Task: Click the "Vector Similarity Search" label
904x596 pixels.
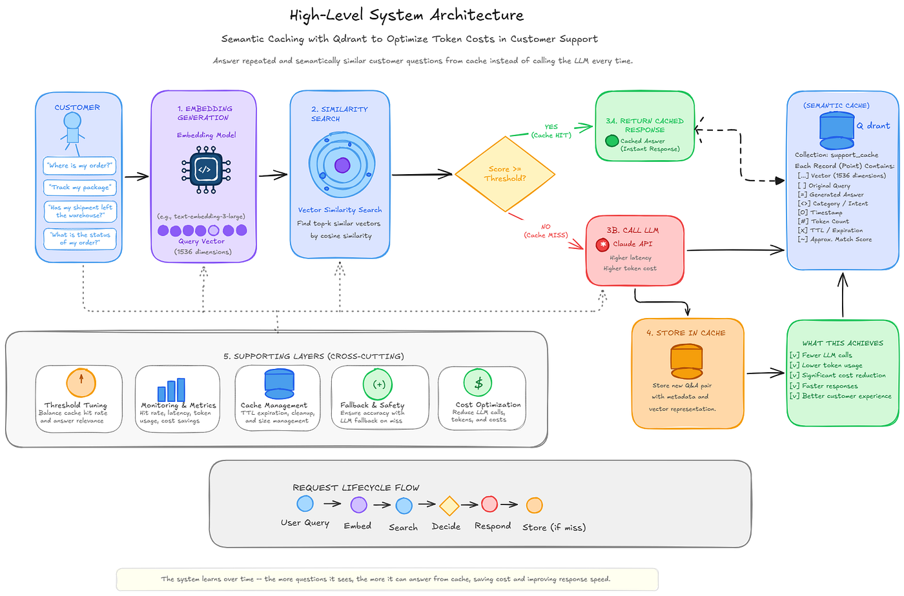Action: coord(340,210)
